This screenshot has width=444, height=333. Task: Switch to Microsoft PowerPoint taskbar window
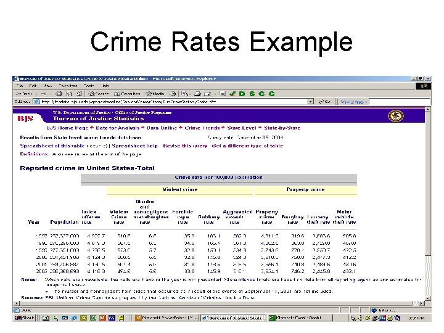click(x=166, y=318)
